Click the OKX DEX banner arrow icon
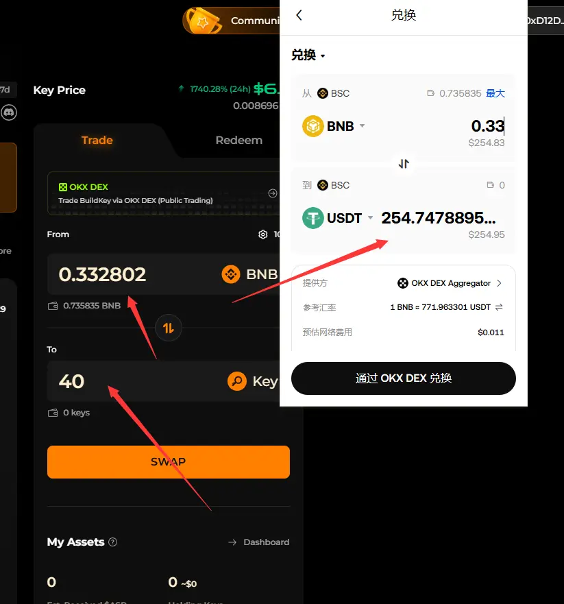This screenshot has width=564, height=604. coord(273,193)
